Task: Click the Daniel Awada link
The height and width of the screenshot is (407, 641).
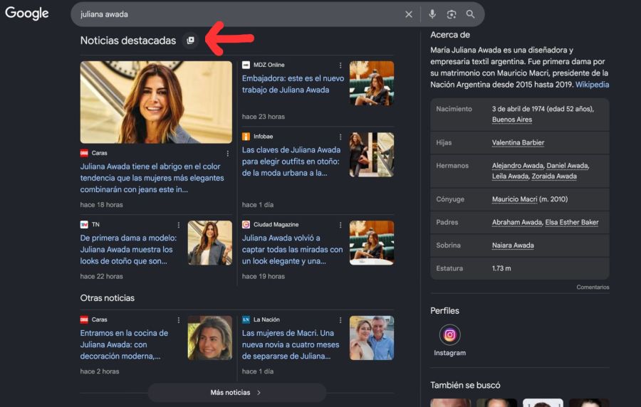Action: click(x=567, y=165)
